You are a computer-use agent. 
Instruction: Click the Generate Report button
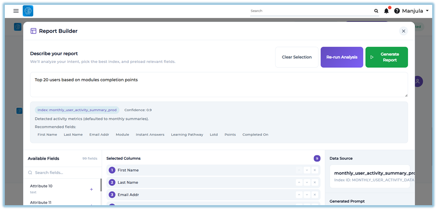click(x=386, y=57)
